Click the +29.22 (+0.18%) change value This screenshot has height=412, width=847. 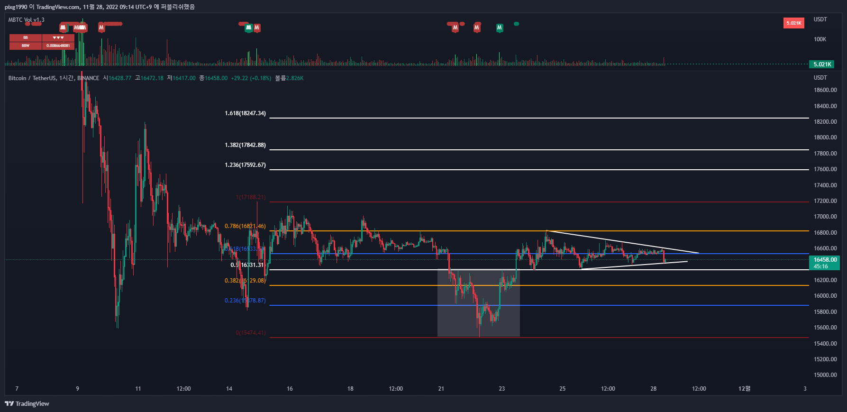click(x=251, y=78)
